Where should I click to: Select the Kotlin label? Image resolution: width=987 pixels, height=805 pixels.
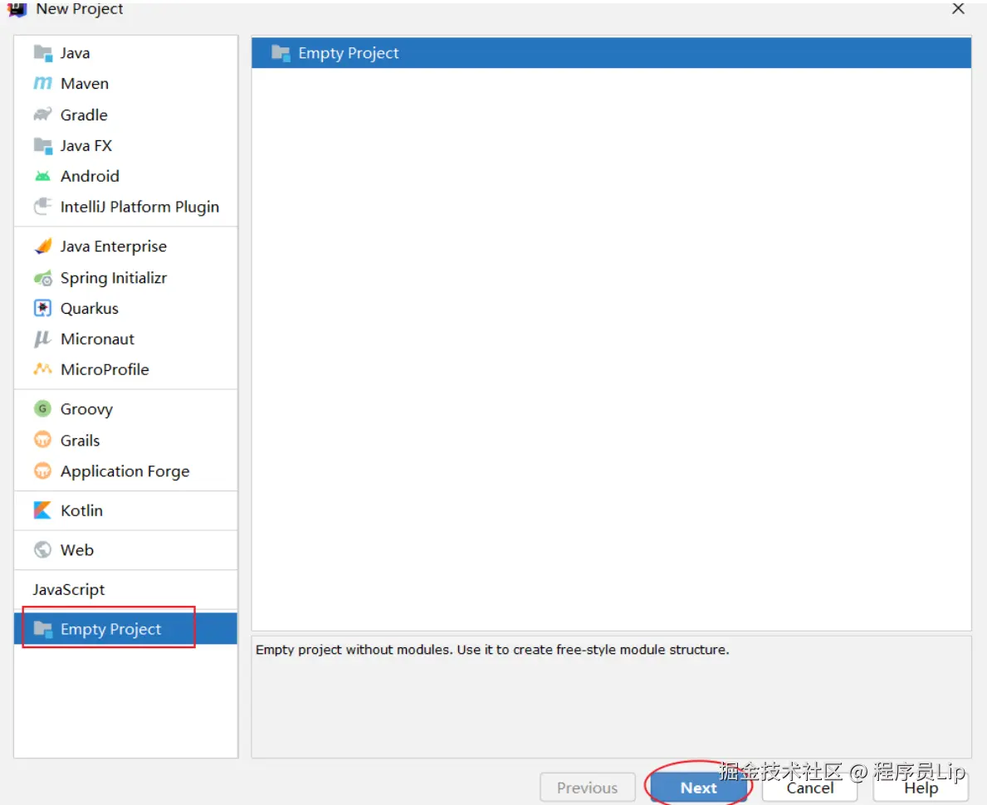pyautogui.click(x=81, y=510)
